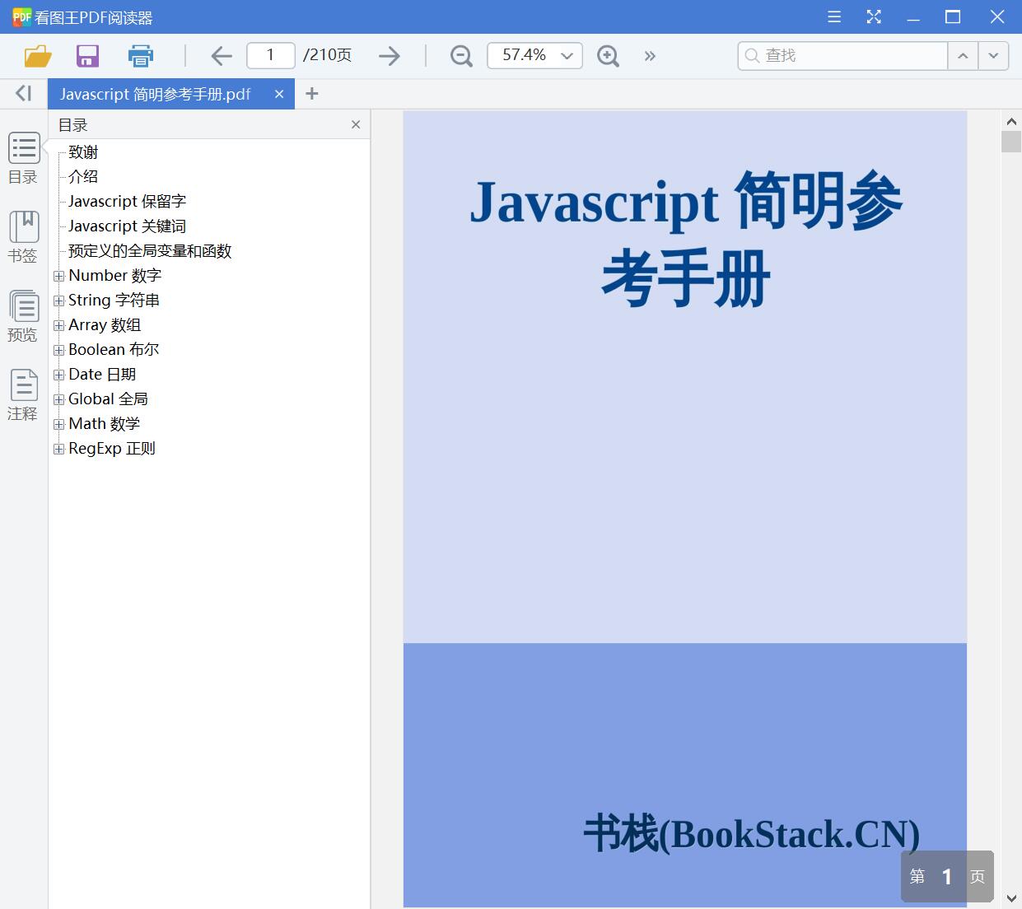Jump to the 致谢 section
This screenshot has height=909, width=1022.
84,151
